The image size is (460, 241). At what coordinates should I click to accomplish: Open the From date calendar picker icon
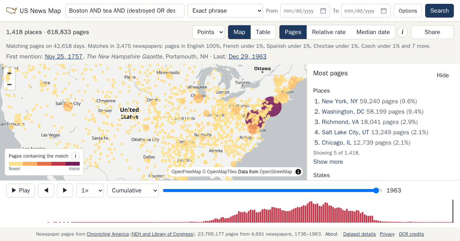click(323, 11)
